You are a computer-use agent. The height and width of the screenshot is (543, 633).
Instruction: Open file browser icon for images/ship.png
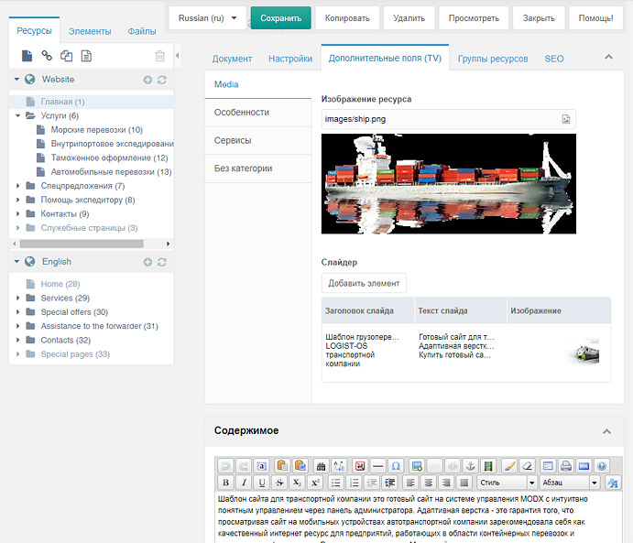(x=566, y=119)
